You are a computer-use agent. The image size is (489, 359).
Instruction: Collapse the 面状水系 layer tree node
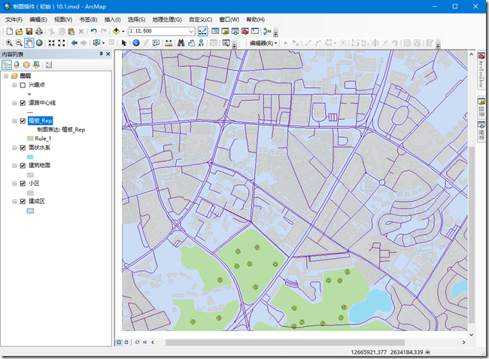[14, 148]
